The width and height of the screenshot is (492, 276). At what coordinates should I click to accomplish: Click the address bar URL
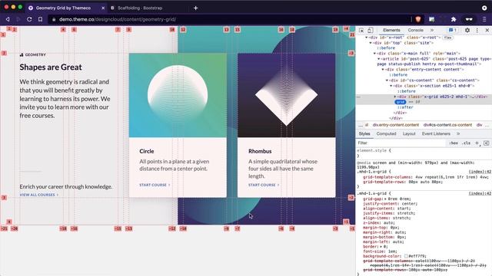(x=118, y=19)
